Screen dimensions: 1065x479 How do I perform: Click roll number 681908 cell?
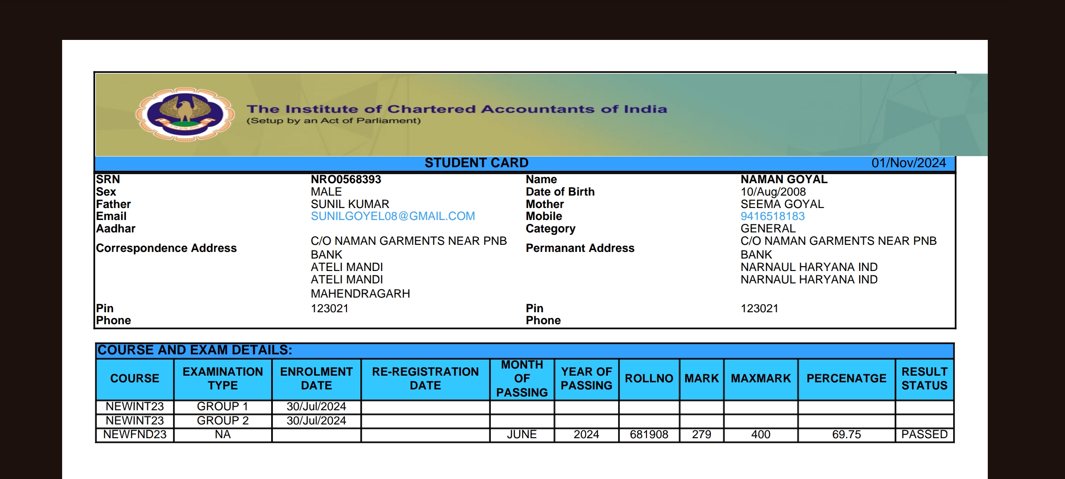click(x=649, y=435)
